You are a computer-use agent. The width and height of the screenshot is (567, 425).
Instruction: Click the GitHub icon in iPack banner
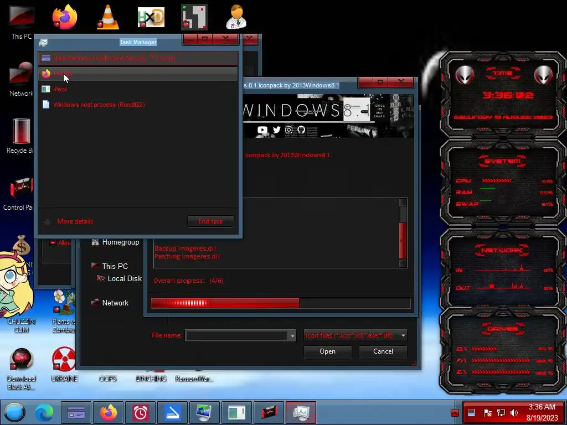tap(301, 129)
